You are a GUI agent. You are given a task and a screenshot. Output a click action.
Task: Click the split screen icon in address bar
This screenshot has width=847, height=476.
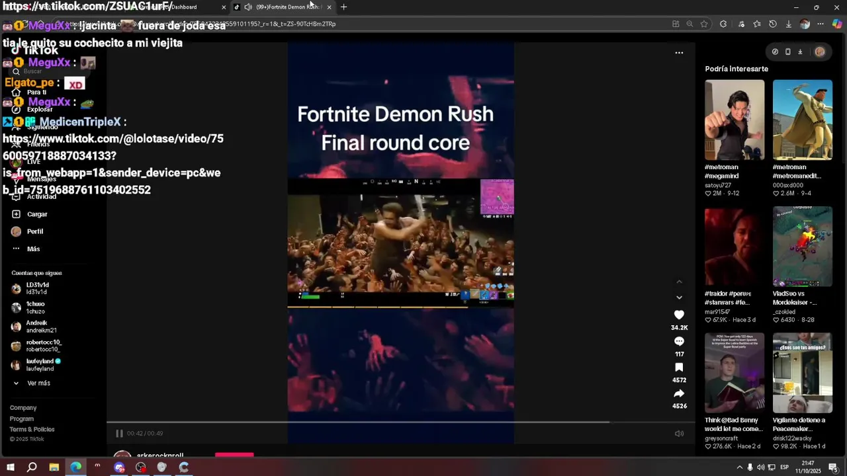pos(676,24)
